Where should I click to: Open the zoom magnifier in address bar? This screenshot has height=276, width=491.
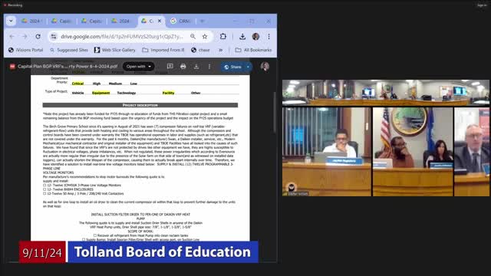click(193, 37)
